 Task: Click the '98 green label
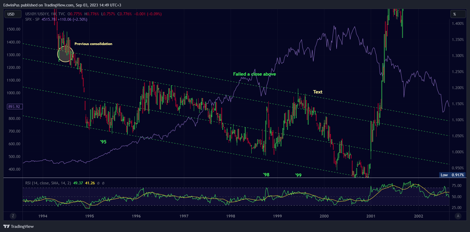pyautogui.click(x=266, y=175)
